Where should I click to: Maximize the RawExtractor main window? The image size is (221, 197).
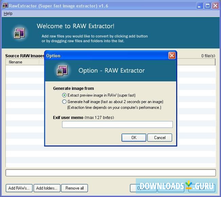tap(207, 6)
